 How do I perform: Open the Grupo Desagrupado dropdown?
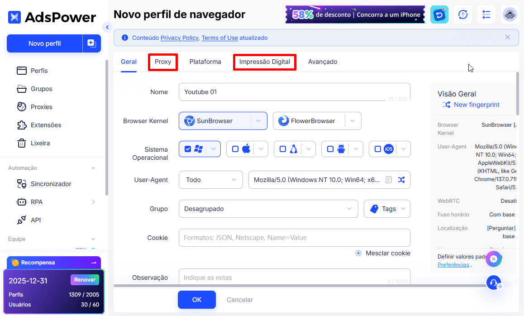pos(268,209)
